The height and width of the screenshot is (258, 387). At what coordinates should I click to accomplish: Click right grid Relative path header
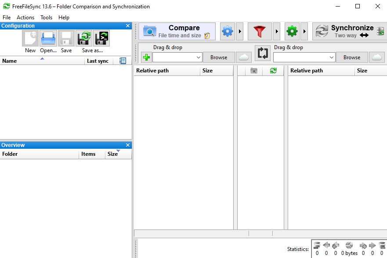click(321, 71)
